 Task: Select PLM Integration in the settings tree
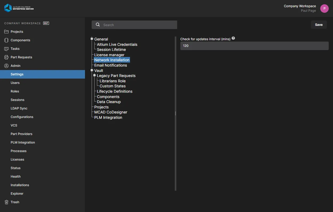(108, 117)
